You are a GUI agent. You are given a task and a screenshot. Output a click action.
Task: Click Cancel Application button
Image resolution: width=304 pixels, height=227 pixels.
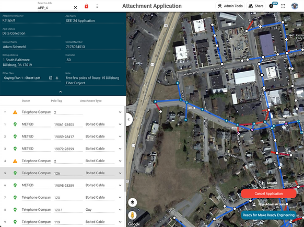(x=268, y=194)
